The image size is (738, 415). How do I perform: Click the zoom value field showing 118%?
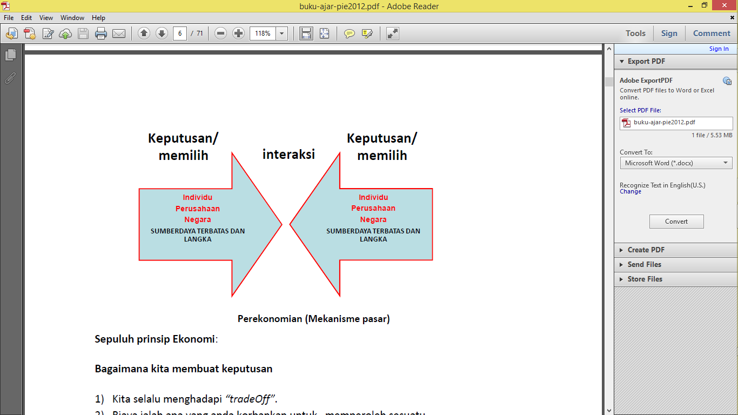click(263, 34)
